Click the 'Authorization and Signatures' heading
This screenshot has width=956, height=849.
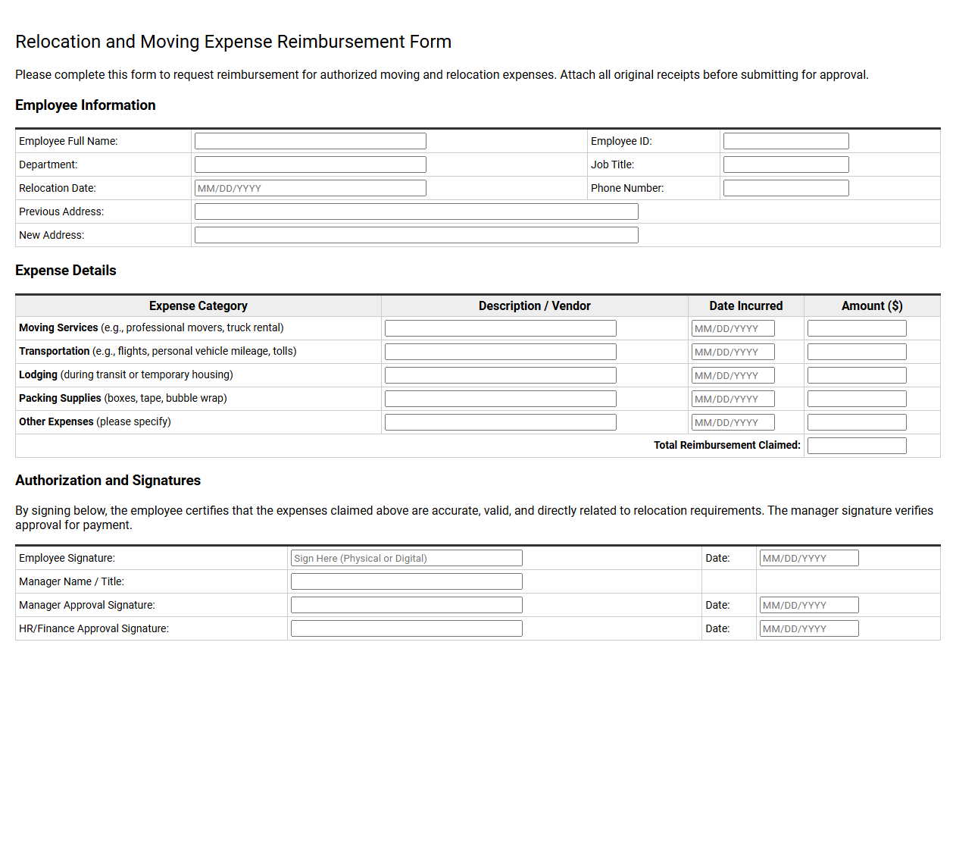coord(108,481)
